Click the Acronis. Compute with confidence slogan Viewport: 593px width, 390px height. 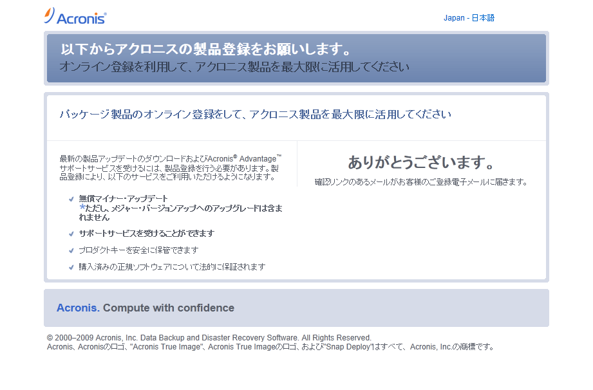click(146, 308)
